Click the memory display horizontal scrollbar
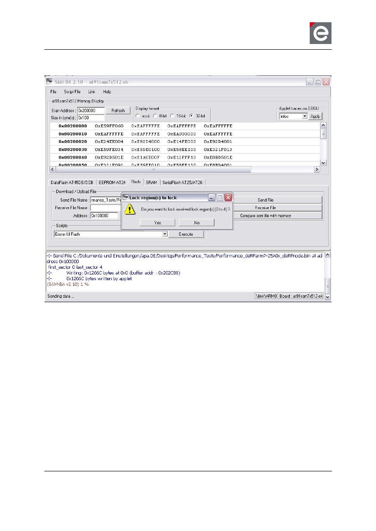The width and height of the screenshot is (376, 531). [153, 169]
